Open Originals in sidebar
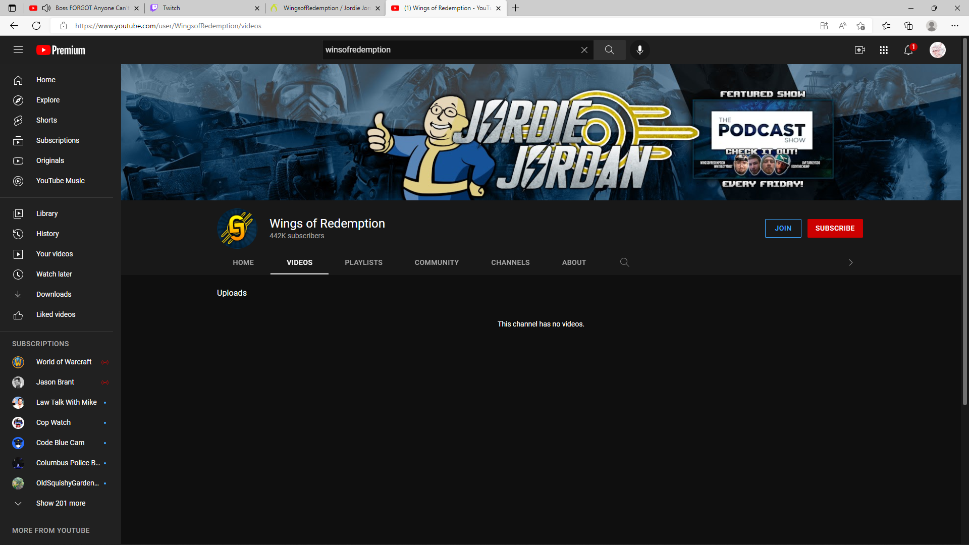This screenshot has height=545, width=969. tap(57, 160)
